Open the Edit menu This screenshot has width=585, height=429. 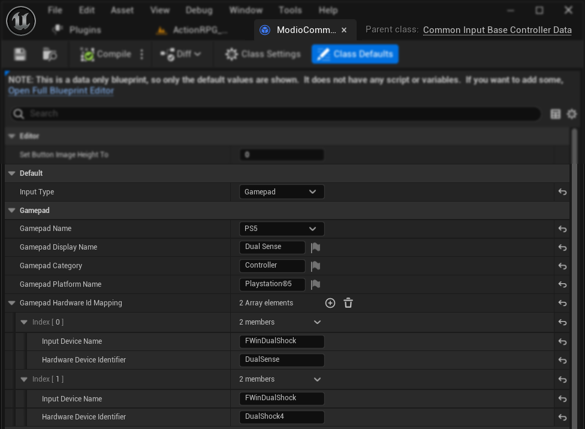[86, 10]
